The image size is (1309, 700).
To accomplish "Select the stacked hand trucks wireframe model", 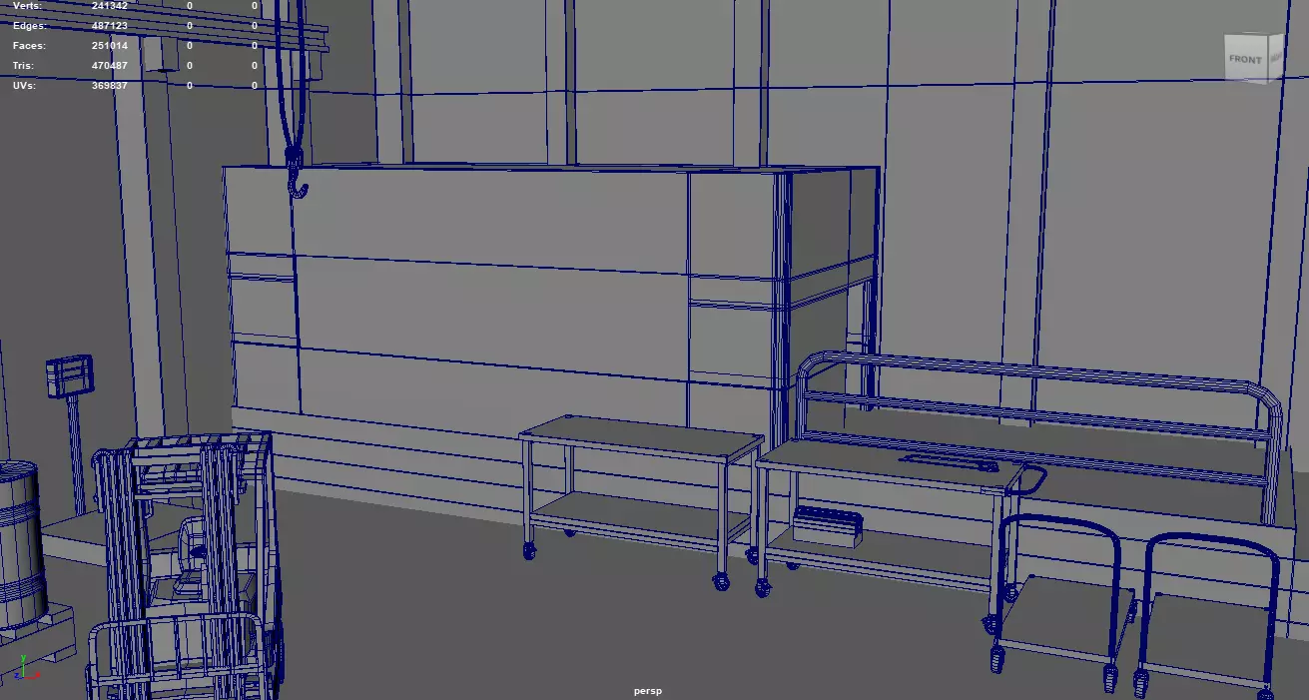I will pos(186,564).
